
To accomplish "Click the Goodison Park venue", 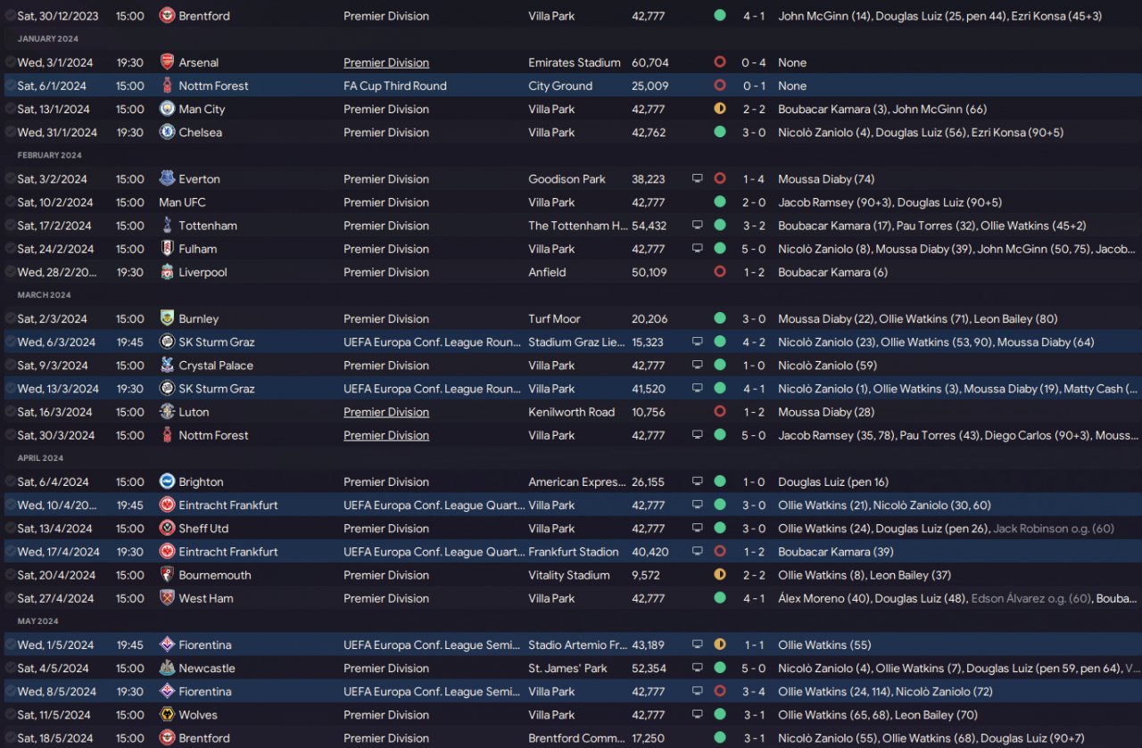I will 567,178.
